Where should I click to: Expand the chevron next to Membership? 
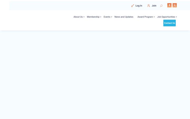(101, 17)
